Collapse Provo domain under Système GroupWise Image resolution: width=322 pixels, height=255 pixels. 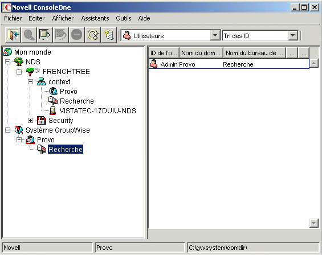click(x=19, y=140)
